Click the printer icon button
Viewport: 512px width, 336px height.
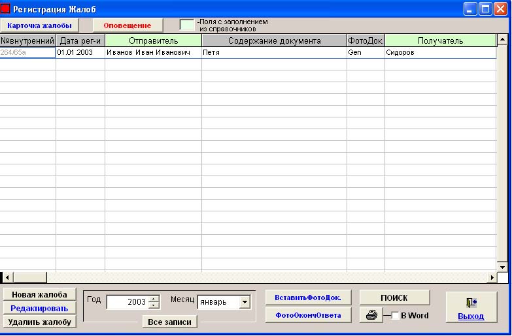371,315
